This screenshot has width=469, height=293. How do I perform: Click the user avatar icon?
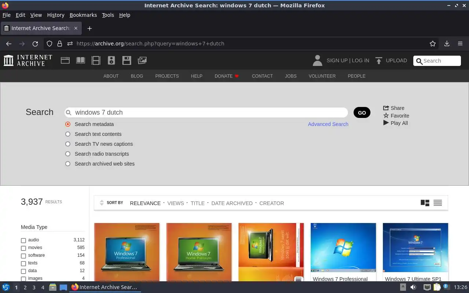[317, 60]
